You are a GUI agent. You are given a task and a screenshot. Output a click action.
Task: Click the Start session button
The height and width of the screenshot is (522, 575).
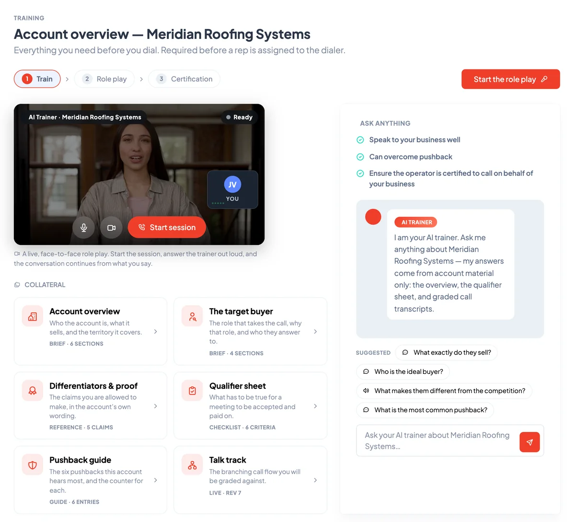167,228
